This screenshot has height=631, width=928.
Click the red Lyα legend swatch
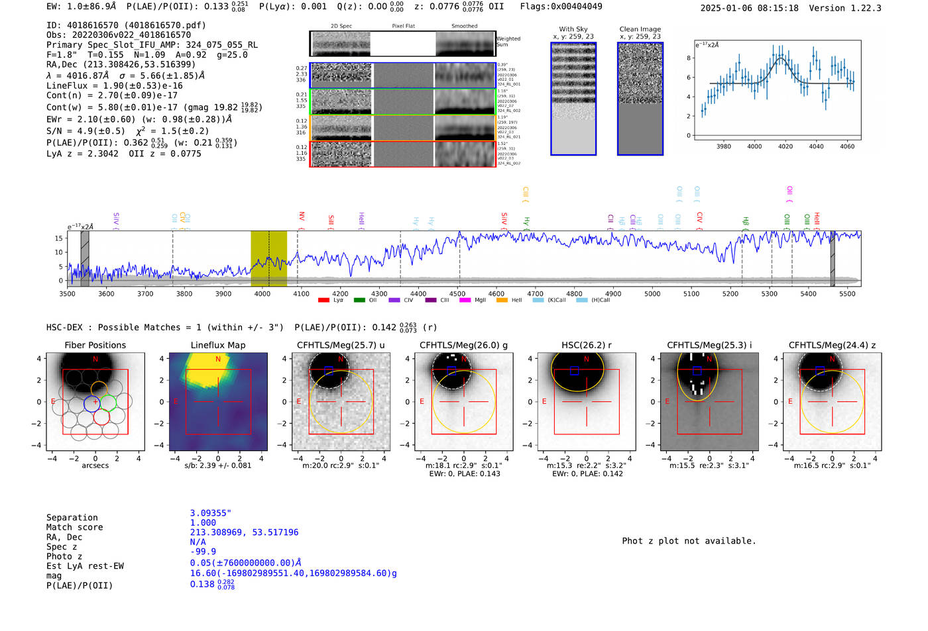[323, 300]
